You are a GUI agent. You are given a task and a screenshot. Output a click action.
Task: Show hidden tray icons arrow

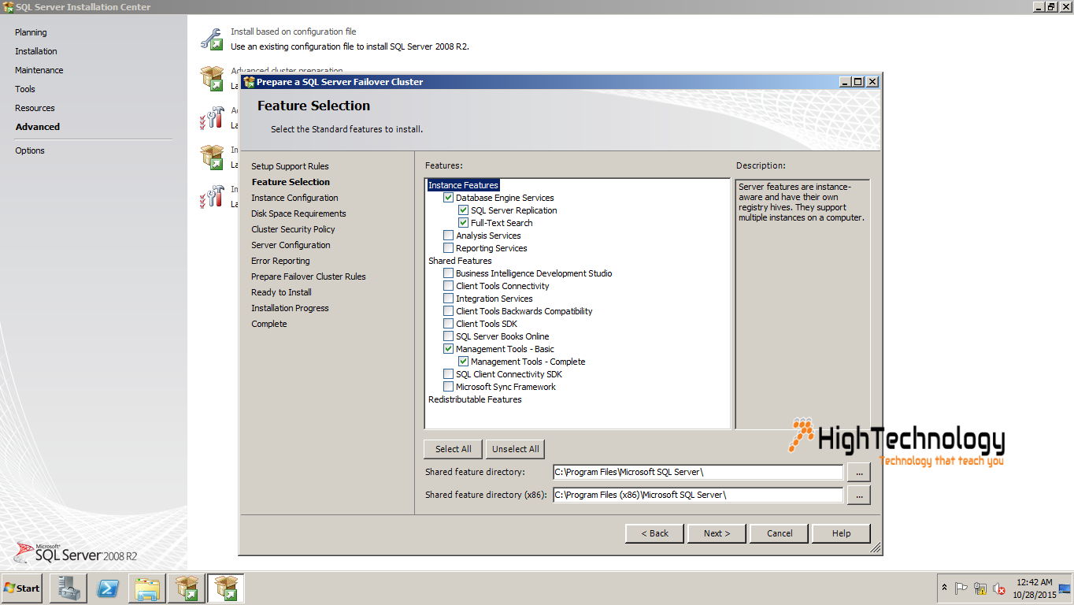tap(944, 588)
